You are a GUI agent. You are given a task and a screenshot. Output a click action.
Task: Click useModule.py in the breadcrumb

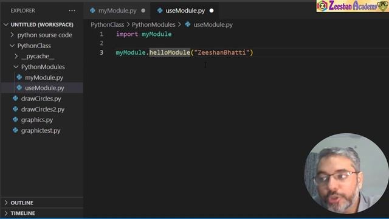pos(213,24)
